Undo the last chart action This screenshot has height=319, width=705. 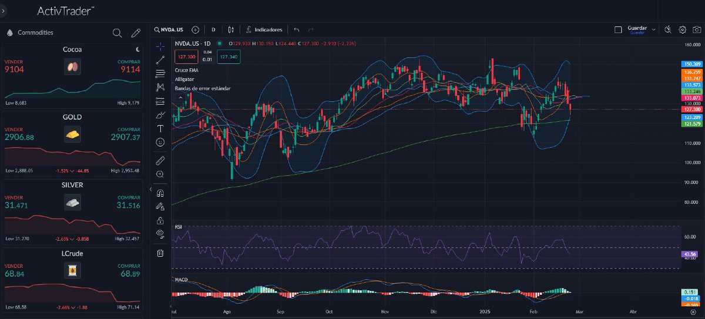coord(297,29)
